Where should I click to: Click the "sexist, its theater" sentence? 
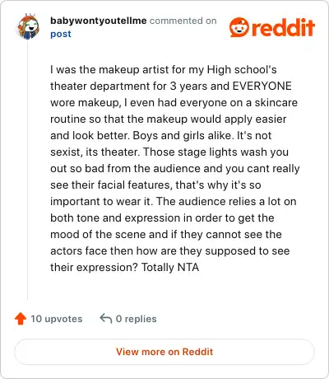(x=95, y=152)
